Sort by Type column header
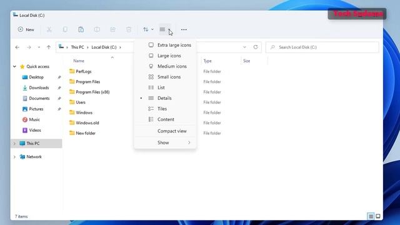The width and height of the screenshot is (400, 225). click(207, 61)
